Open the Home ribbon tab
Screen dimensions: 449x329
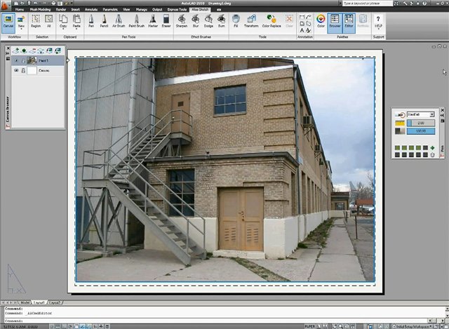tap(20, 9)
